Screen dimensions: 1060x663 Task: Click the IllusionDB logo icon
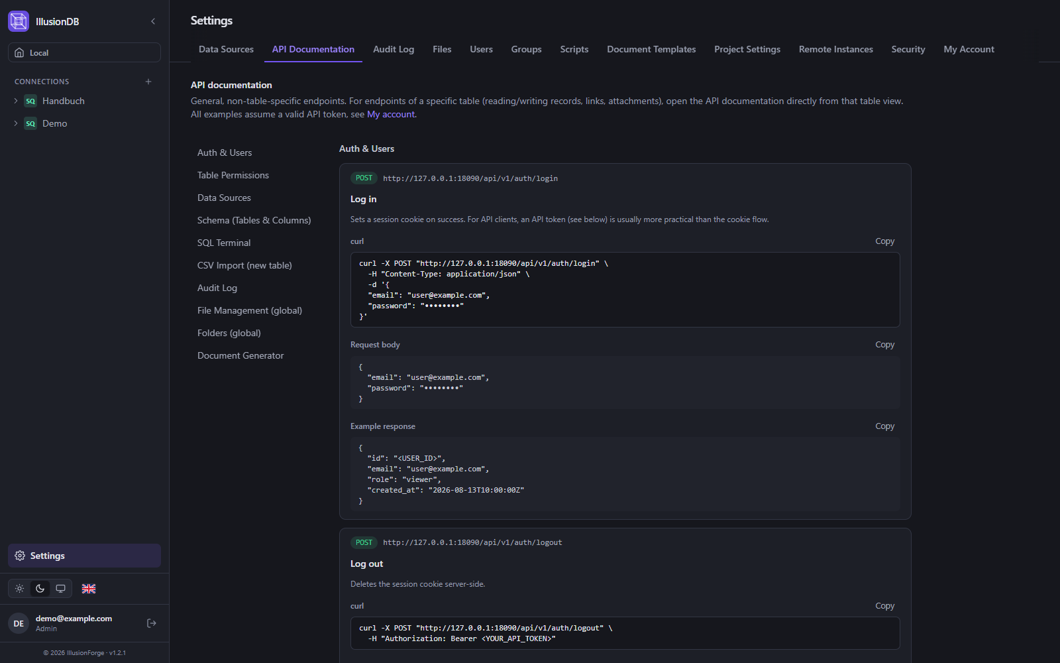point(19,21)
